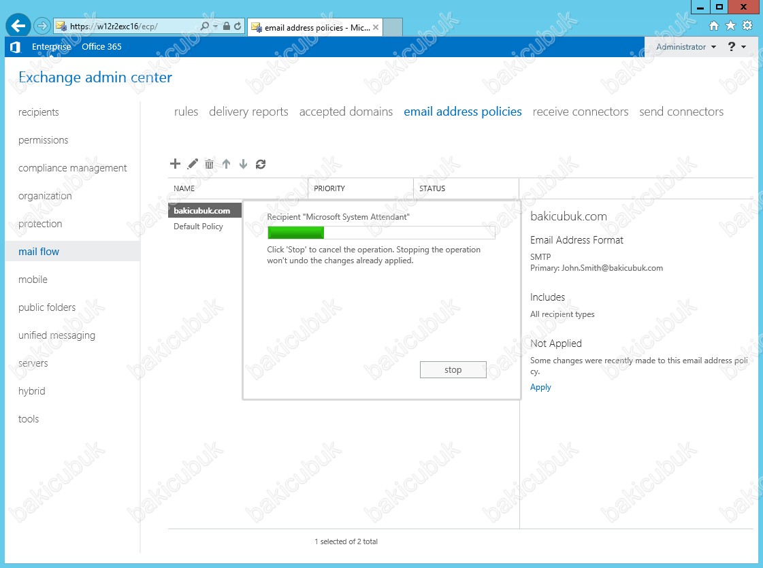763x568 pixels.
Task: Open the tools section
Action: pyautogui.click(x=28, y=419)
